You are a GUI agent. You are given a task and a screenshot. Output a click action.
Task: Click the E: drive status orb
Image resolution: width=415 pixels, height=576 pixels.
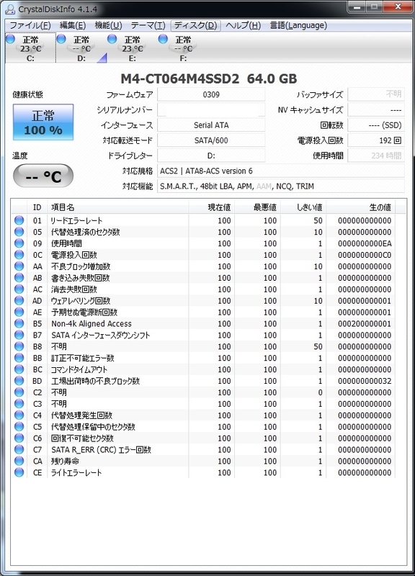(112, 39)
